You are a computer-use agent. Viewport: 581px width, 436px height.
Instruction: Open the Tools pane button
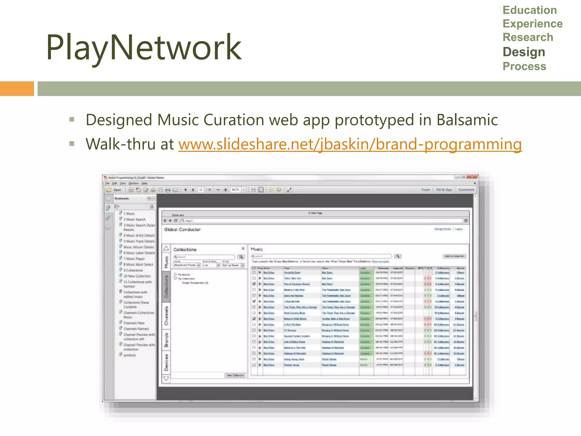click(x=426, y=190)
